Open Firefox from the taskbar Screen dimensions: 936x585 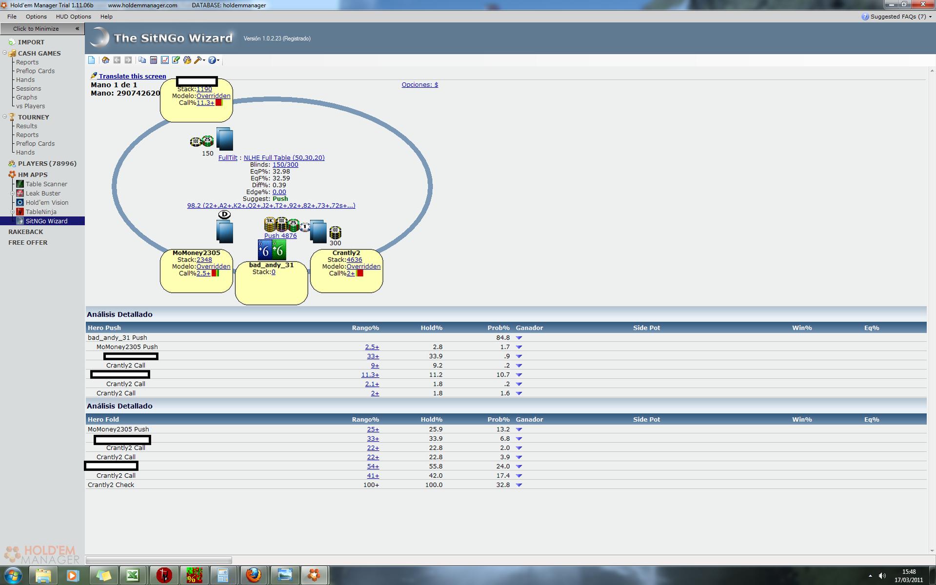click(253, 575)
